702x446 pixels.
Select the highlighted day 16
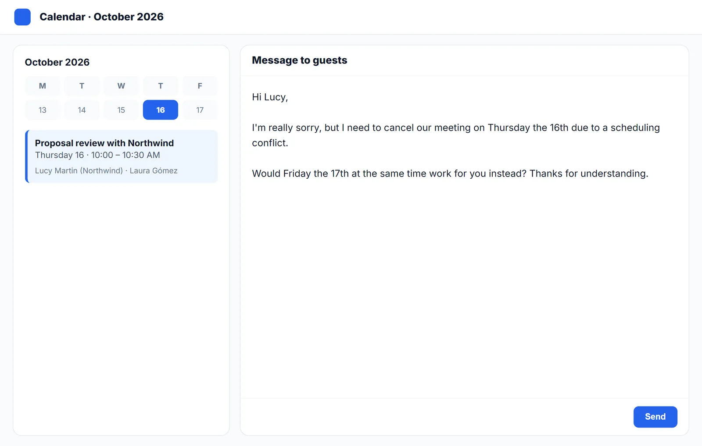[161, 110]
